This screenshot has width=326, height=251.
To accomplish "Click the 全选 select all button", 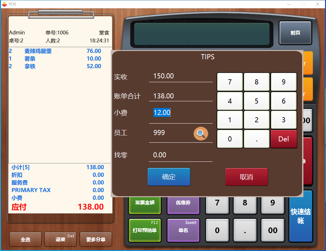I will coord(25,239).
